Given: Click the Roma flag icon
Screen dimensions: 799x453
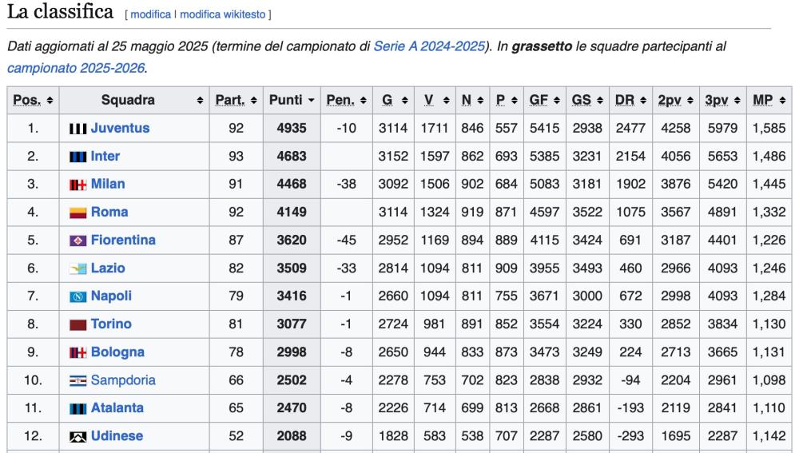Looking at the screenshot, I should pos(78,213).
